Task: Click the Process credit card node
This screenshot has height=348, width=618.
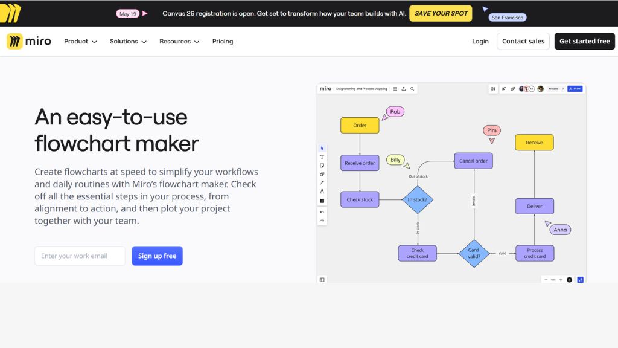Action: pos(535,253)
